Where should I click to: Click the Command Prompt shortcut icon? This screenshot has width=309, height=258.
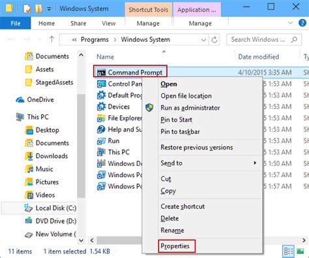[x=101, y=73]
